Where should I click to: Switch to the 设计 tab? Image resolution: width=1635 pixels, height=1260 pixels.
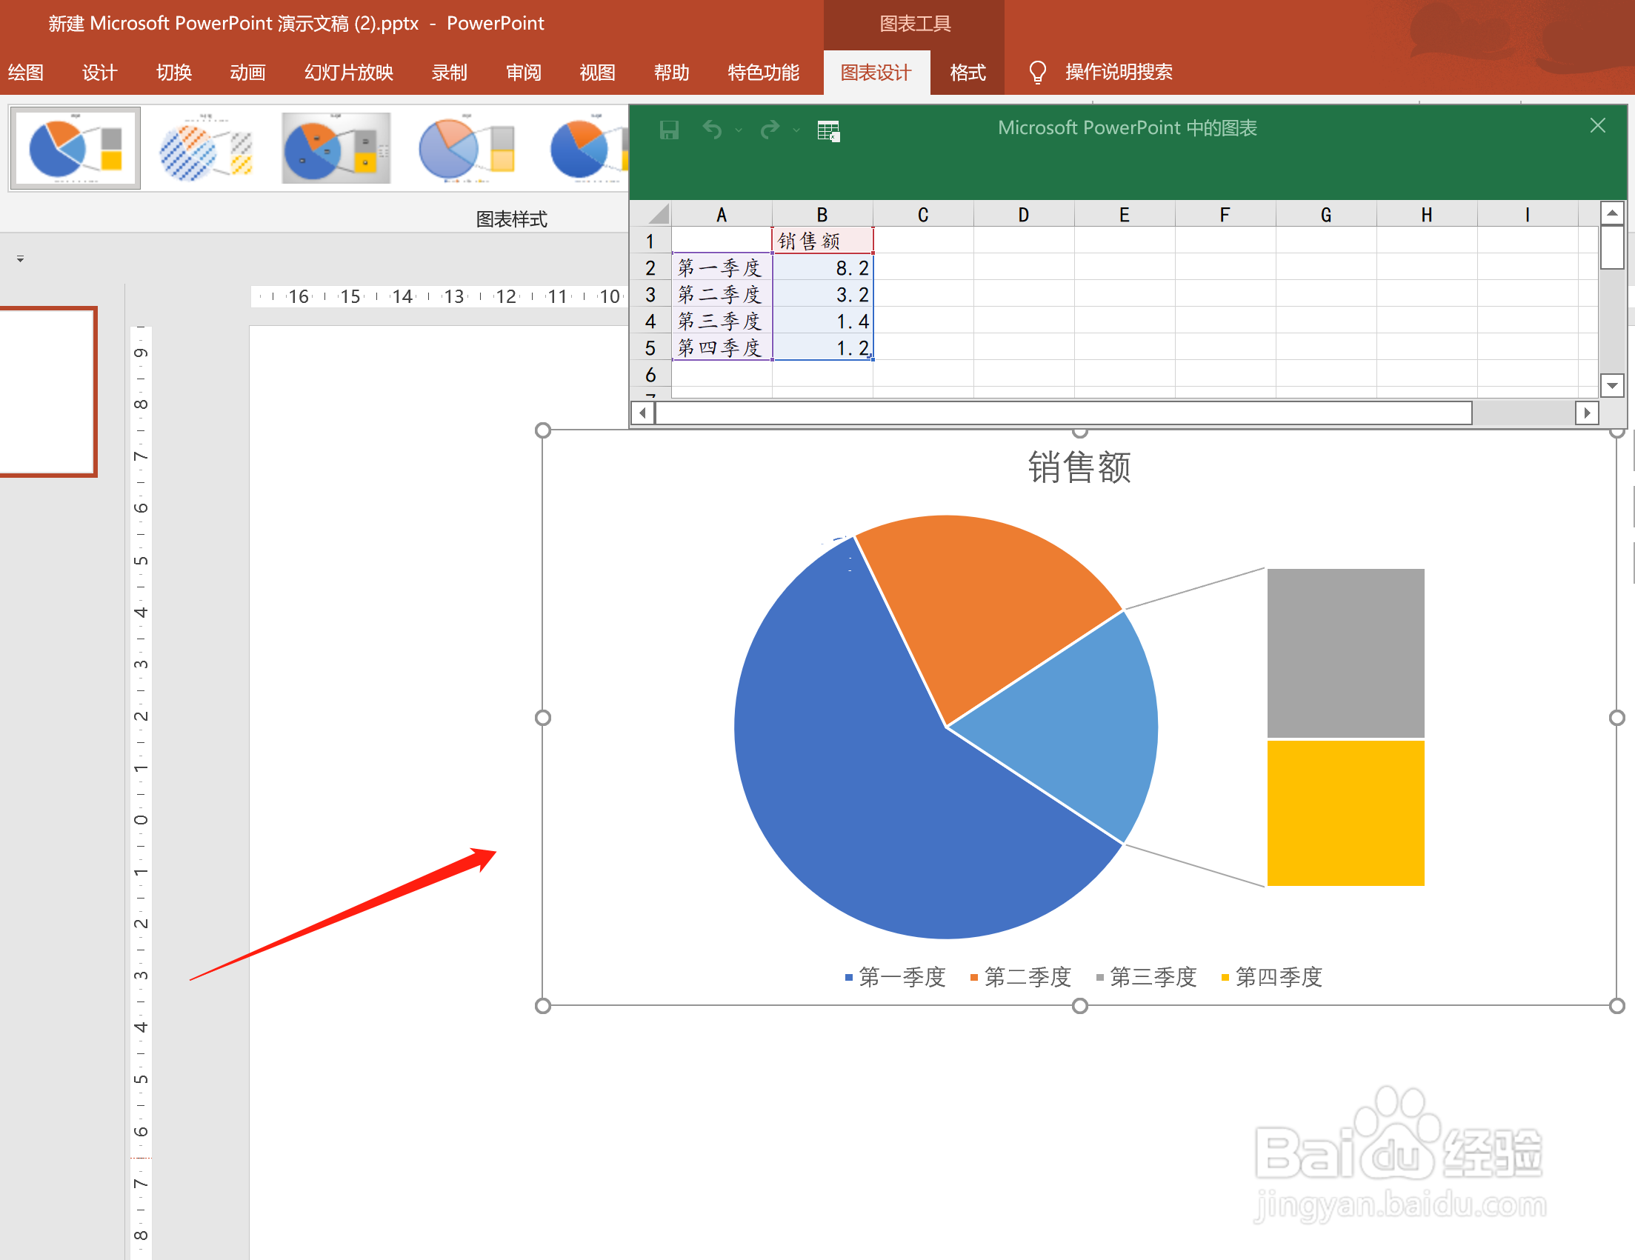tap(99, 73)
